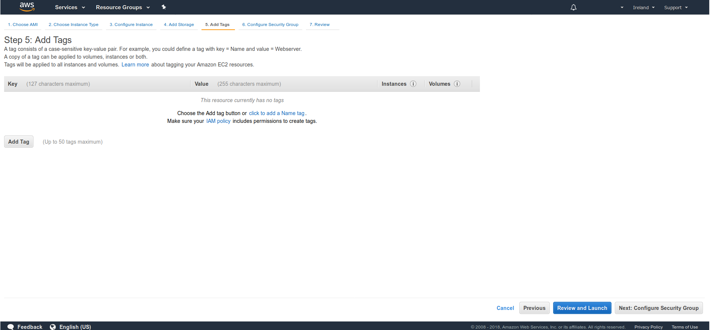Open the IAM policy link
This screenshot has height=330, width=710.
coord(218,121)
